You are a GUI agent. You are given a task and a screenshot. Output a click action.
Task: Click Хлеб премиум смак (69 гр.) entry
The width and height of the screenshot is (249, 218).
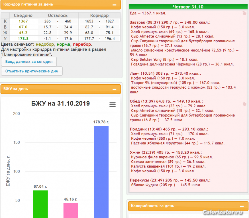coord(170,32)
